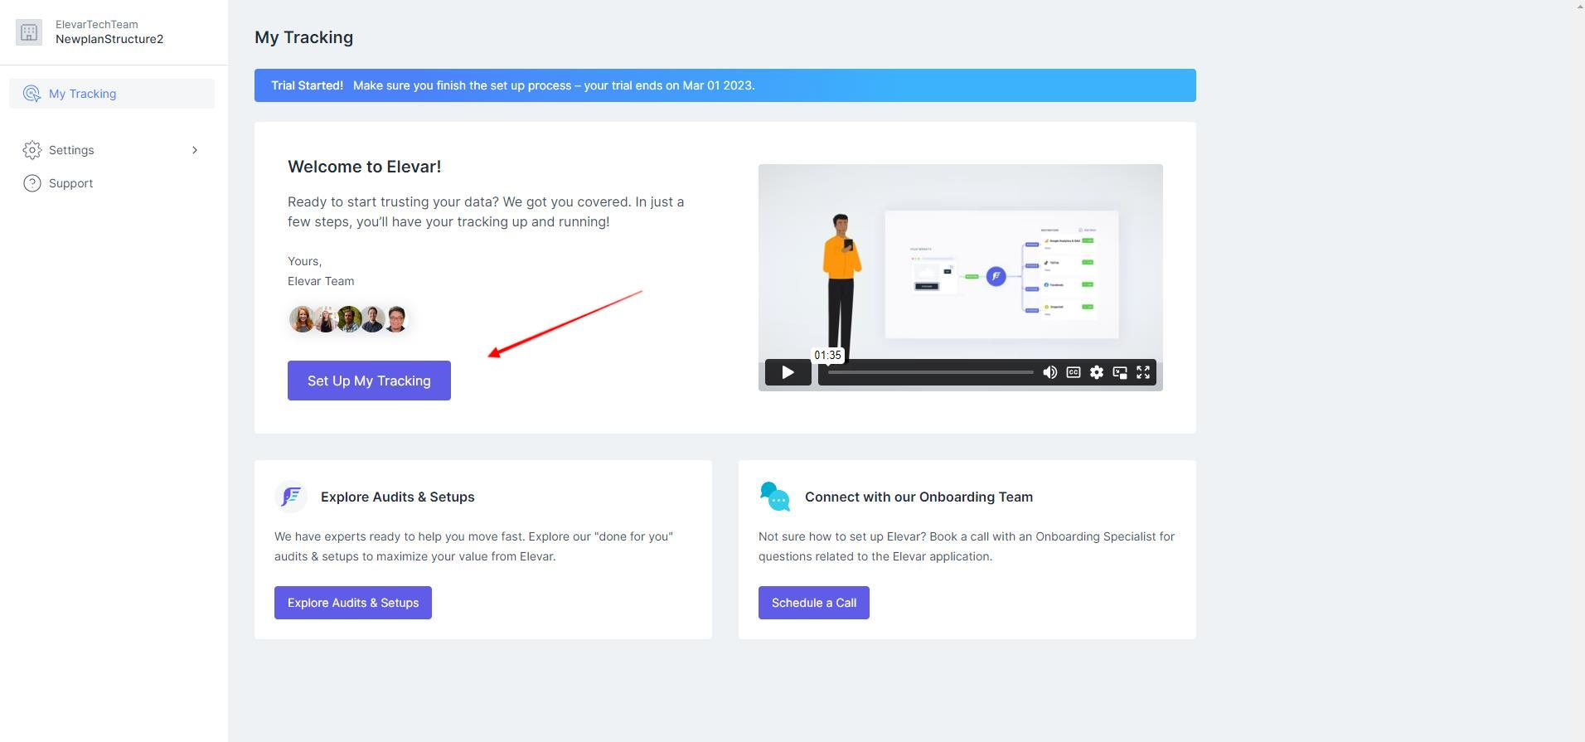1585x742 pixels.
Task: Click the Elevar logo icon in Audits card
Action: [291, 497]
